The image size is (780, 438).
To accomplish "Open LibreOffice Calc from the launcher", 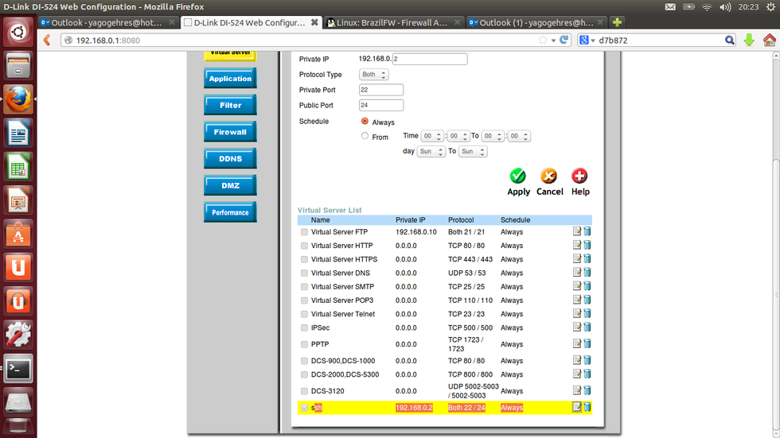I will coord(18,168).
